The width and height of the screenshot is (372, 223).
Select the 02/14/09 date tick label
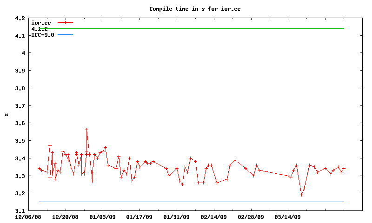pos(213,217)
